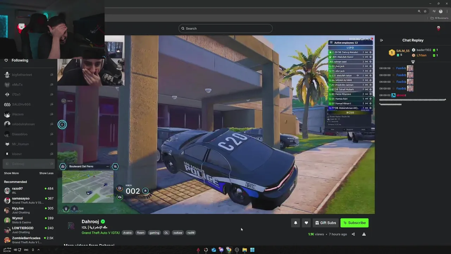Click the Dahrooj channel logo beside the title
Image resolution: width=451 pixels, height=254 pixels.
(x=71, y=226)
